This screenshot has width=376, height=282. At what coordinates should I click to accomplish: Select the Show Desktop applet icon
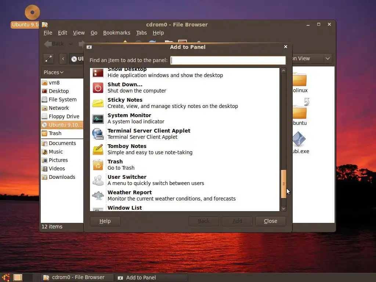click(98, 73)
